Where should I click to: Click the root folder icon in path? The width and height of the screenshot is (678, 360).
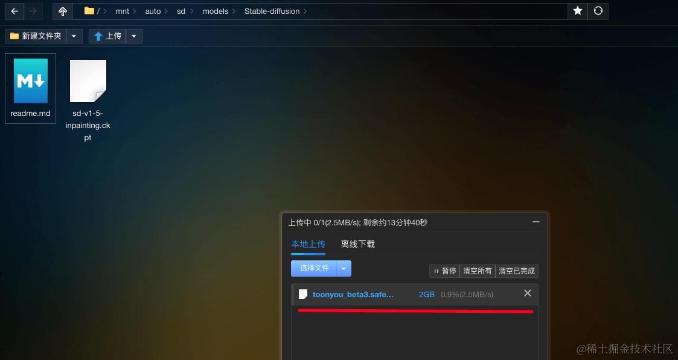[89, 11]
